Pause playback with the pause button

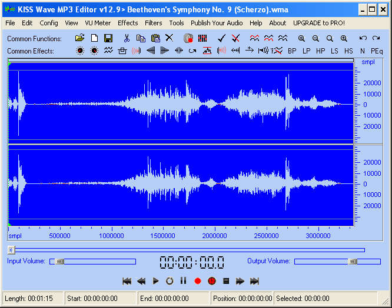(x=183, y=281)
